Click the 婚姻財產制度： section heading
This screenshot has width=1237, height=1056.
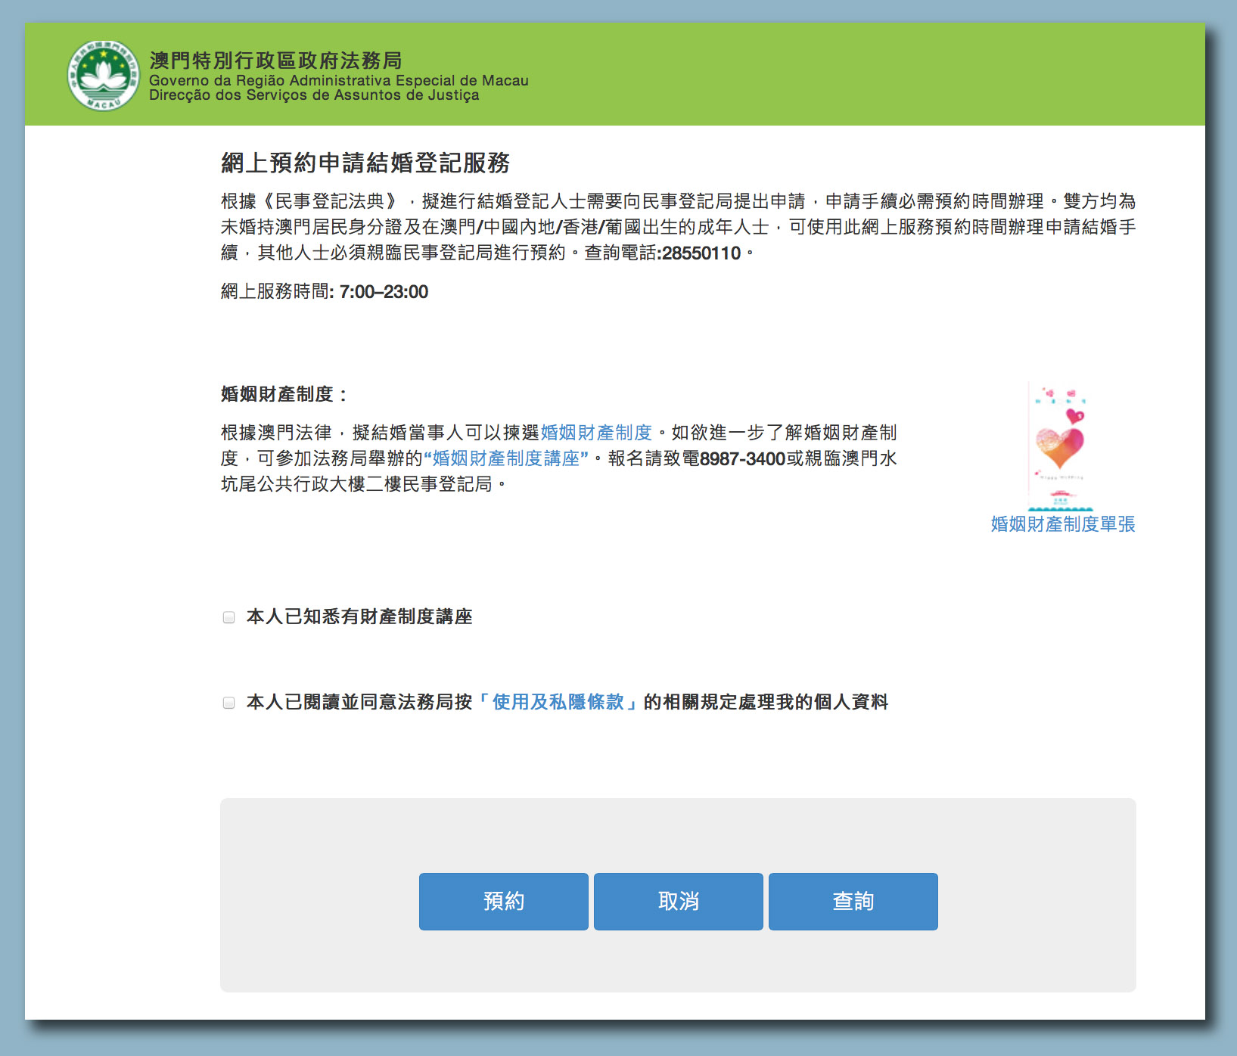click(x=284, y=394)
